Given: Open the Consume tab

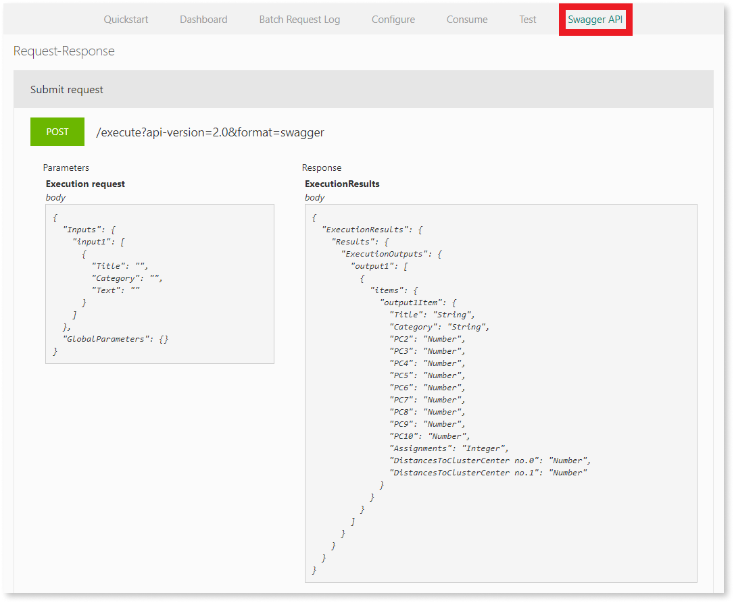Looking at the screenshot, I should coord(466,19).
